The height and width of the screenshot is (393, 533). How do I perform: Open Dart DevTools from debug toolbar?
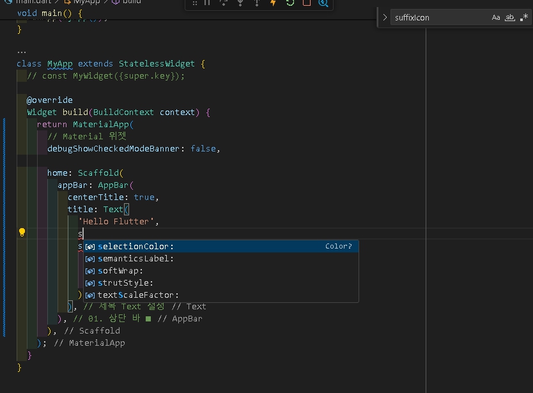[323, 3]
